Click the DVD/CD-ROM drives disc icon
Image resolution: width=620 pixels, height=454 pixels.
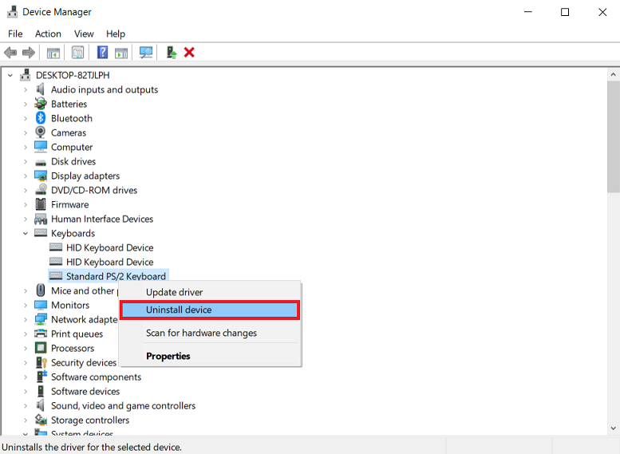pos(41,189)
